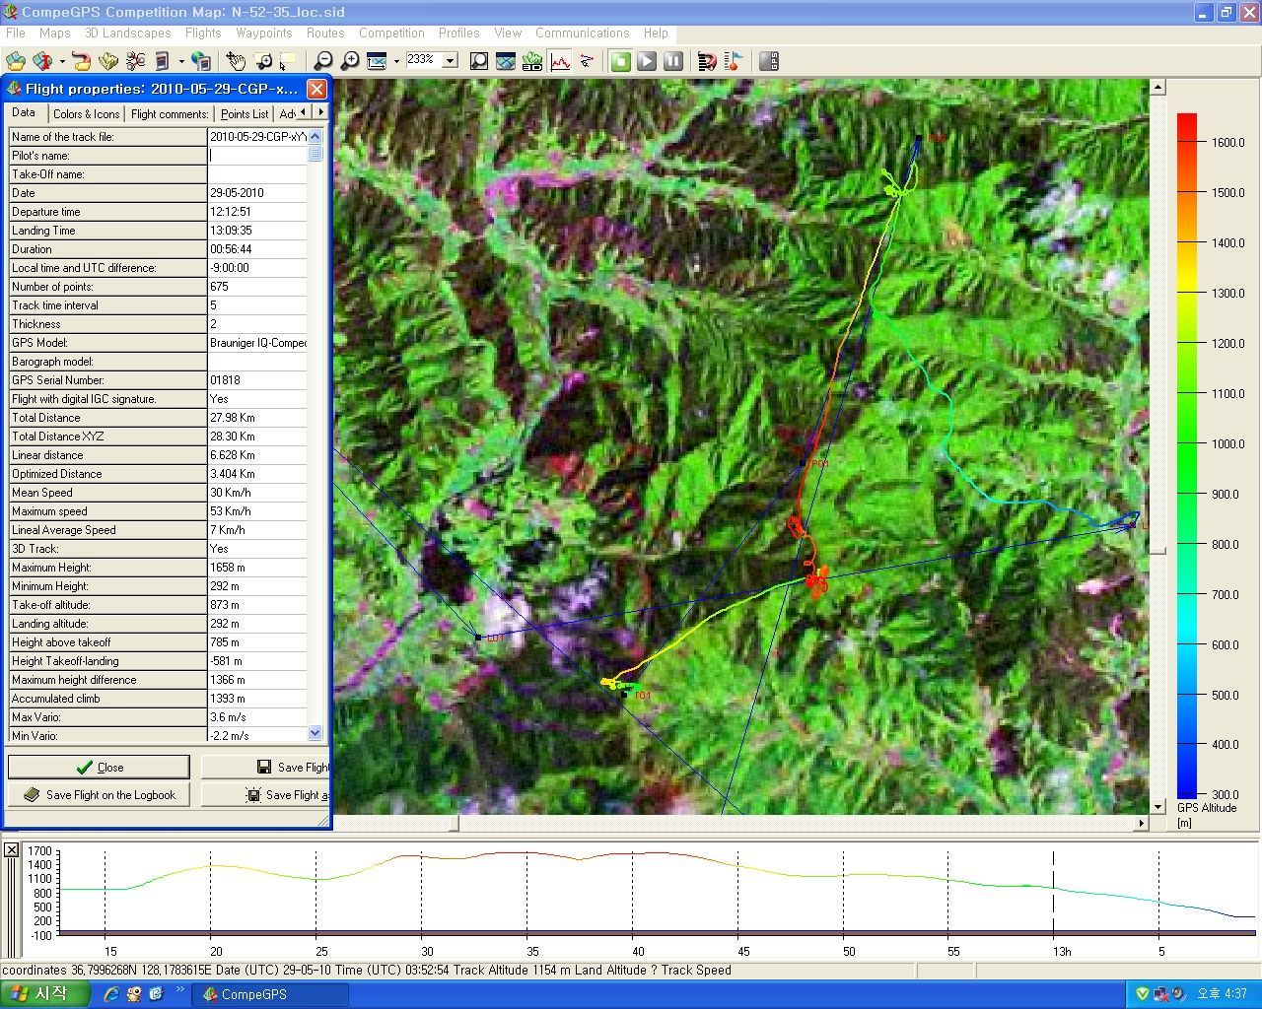
Task: Close the altitude graph panel
Action: click(11, 849)
